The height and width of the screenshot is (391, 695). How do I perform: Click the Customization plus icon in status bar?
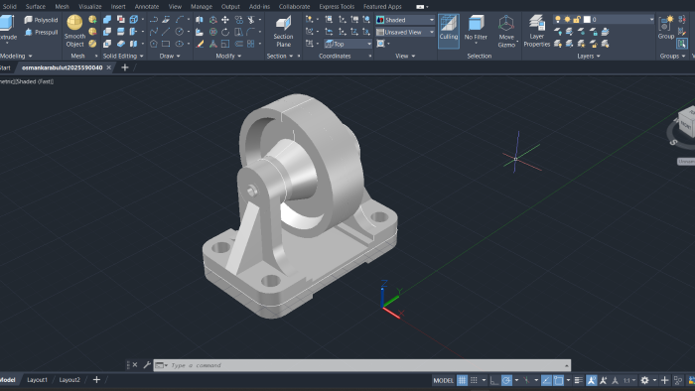(x=664, y=380)
